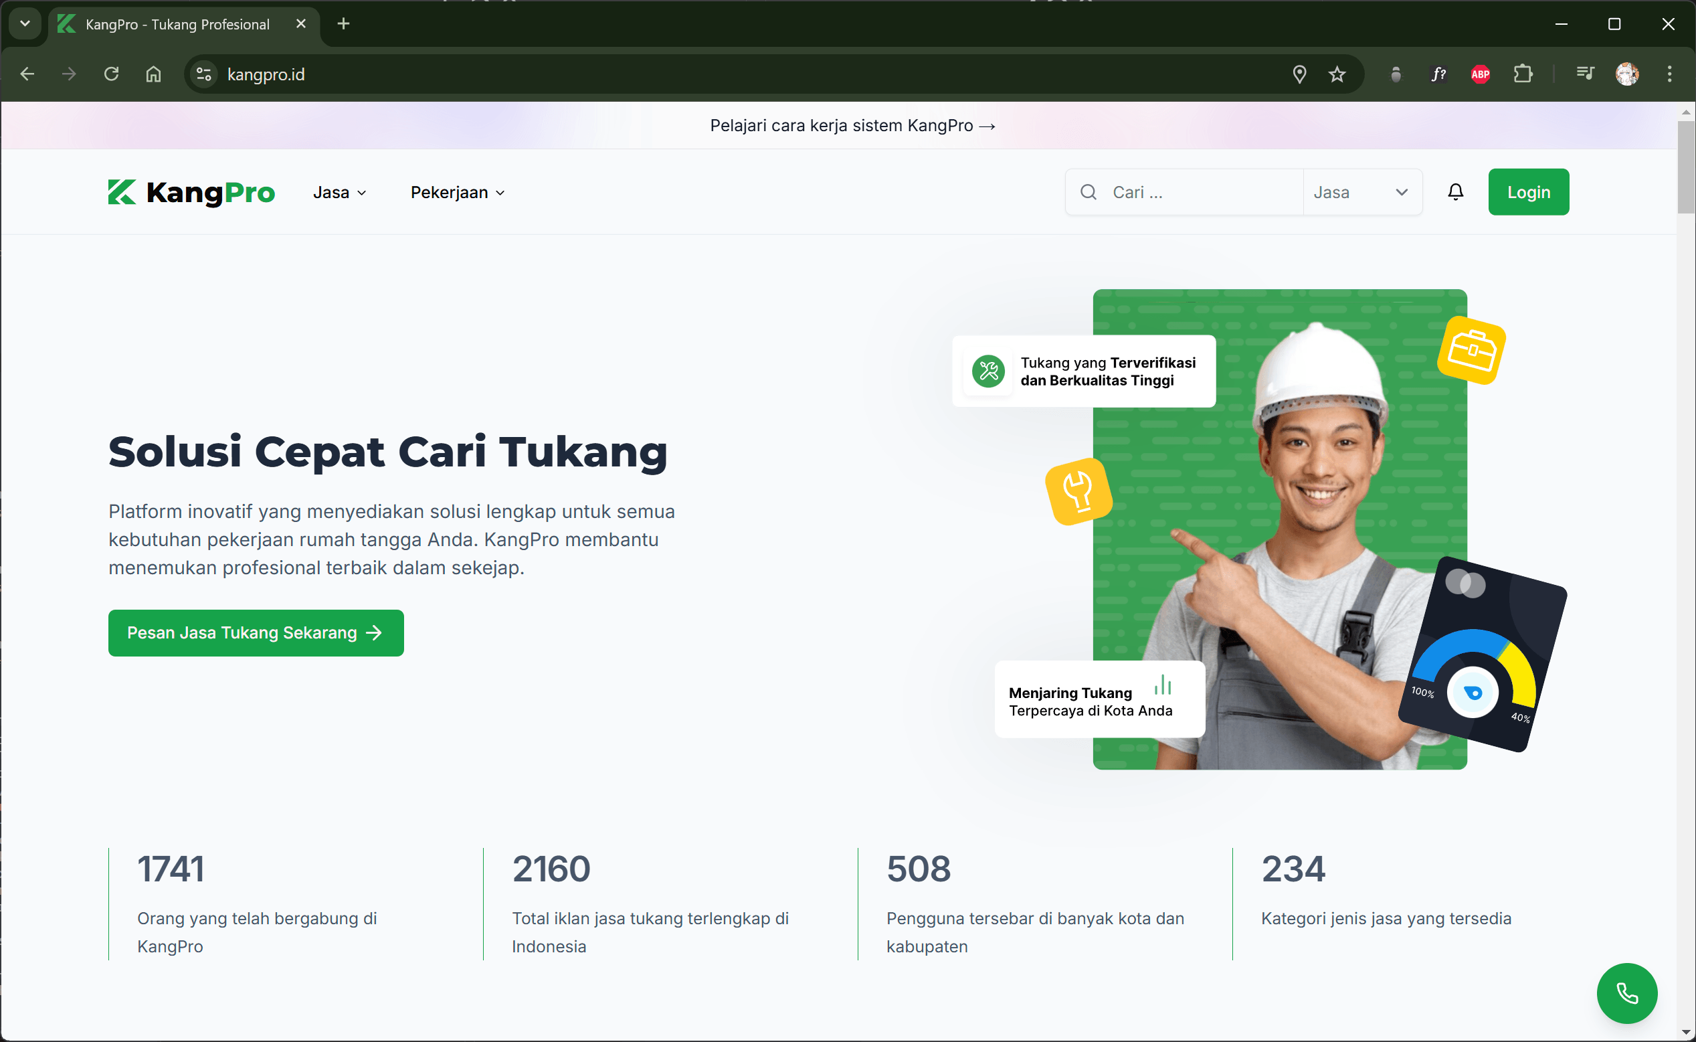Open the notification bell on KangPro
1696x1042 pixels.
(x=1456, y=191)
